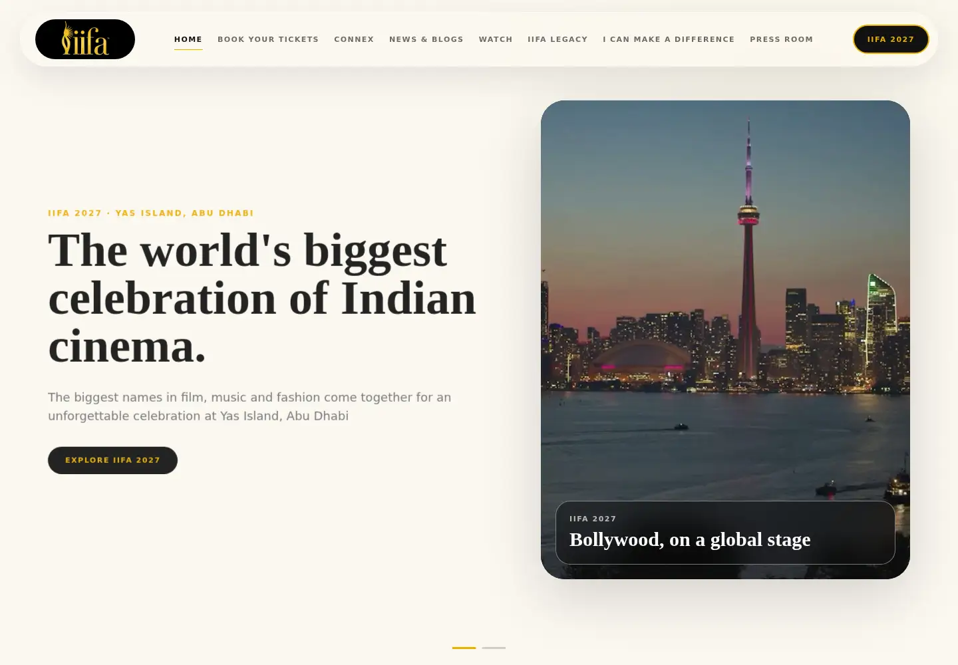
Task: Open IIFA Legacy page
Action: coord(558,39)
